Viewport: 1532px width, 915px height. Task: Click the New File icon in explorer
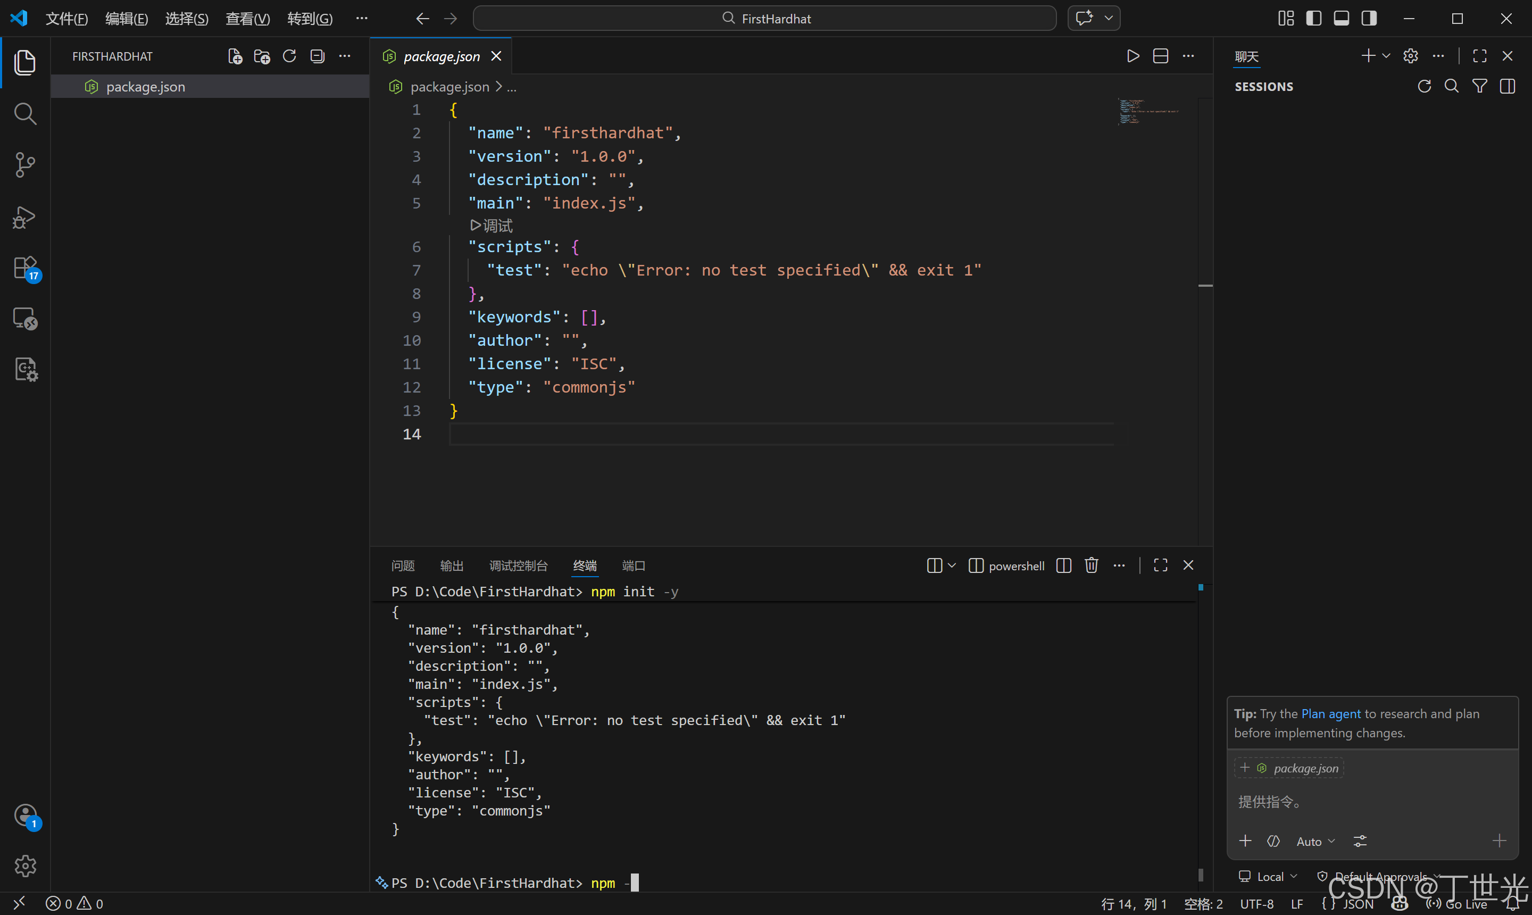pyautogui.click(x=235, y=56)
